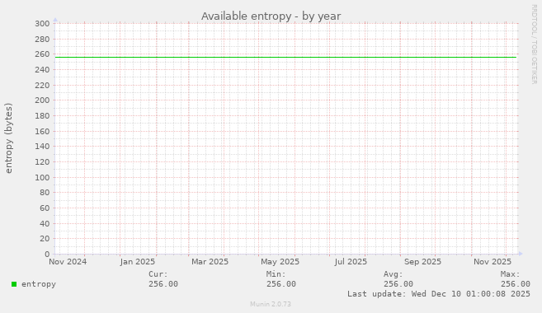Click the 'Munin 2.0.73' version text
Image resolution: width=542 pixels, height=313 pixels.
(271, 304)
